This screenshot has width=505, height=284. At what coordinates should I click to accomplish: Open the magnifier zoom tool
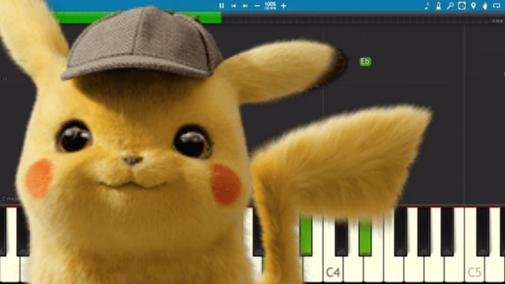[x=450, y=6]
